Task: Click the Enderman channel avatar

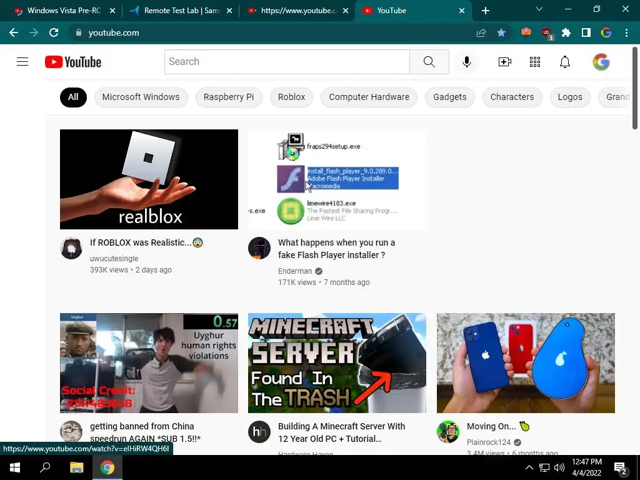Action: point(259,248)
